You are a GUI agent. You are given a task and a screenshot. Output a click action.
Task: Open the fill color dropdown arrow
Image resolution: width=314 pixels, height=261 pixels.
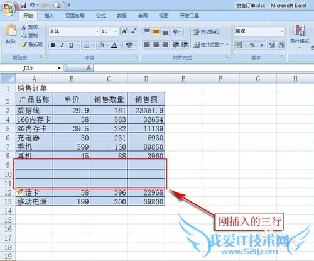pyautogui.click(x=107, y=45)
